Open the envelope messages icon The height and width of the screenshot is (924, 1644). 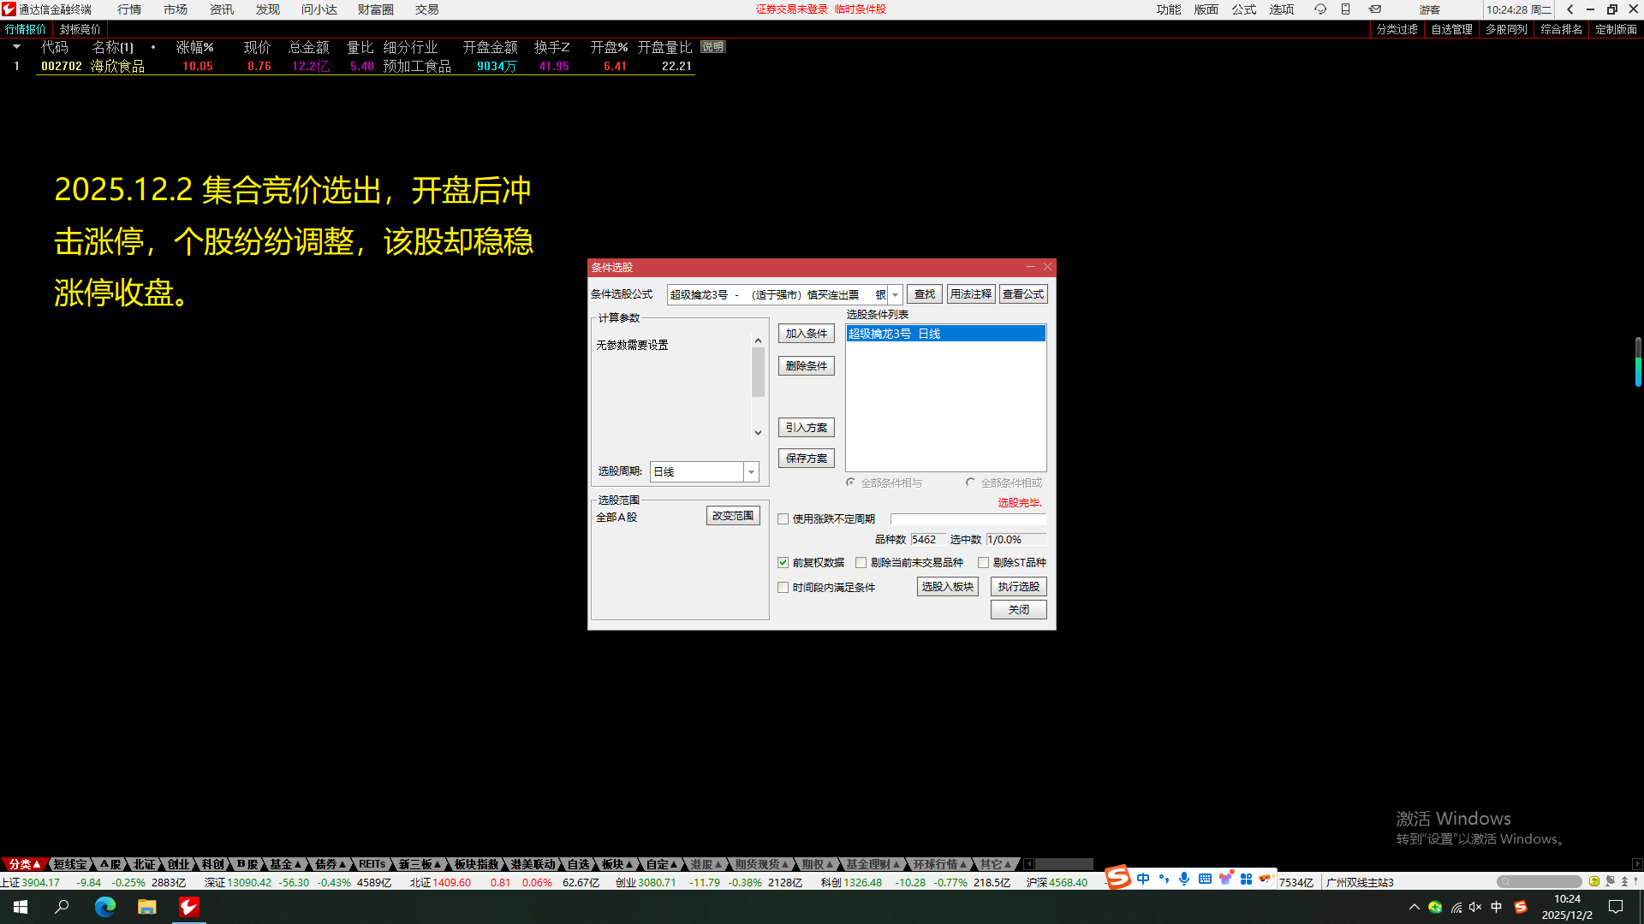coord(1374,9)
